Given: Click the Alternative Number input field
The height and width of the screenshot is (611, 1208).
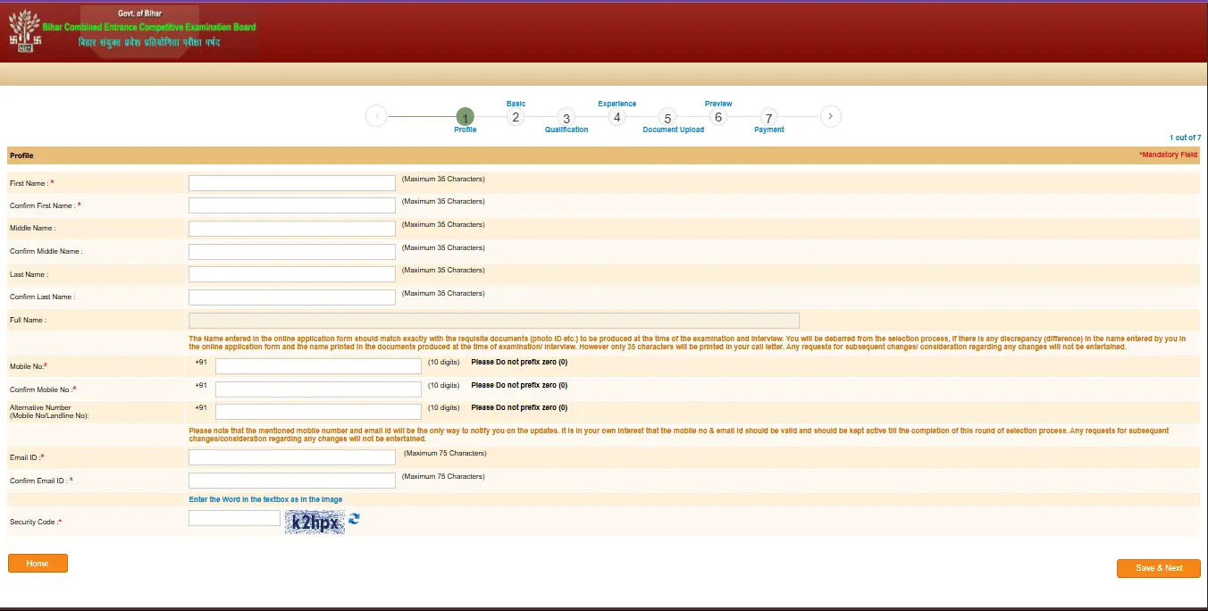Looking at the screenshot, I should pyautogui.click(x=318, y=412).
